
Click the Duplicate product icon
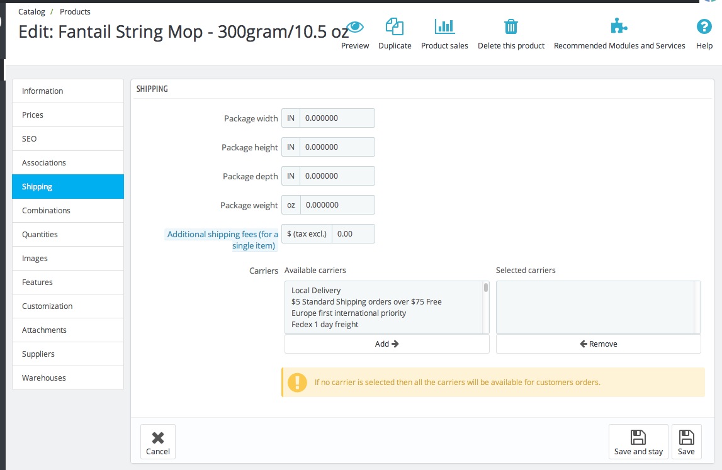point(395,27)
